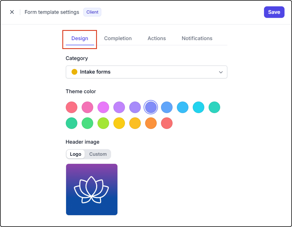Screen dimensions: 292x227
Task: Open the Intake forms category selector
Action: 146,72
